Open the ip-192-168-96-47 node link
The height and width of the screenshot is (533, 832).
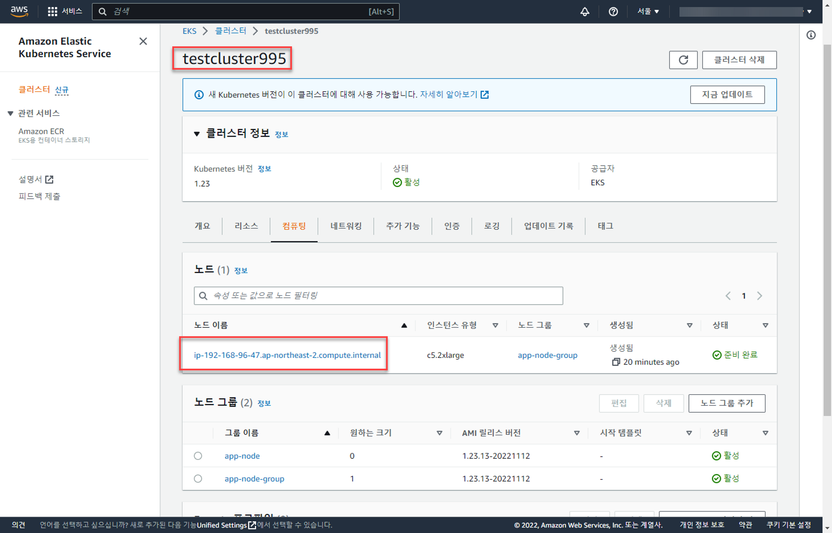[x=287, y=355]
